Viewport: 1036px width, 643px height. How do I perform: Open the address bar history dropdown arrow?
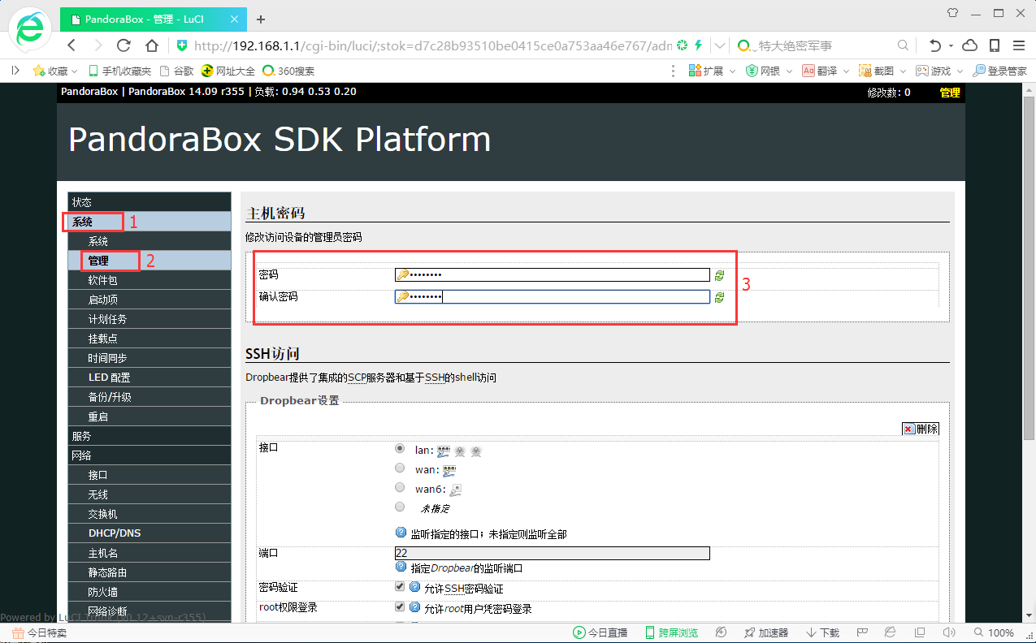coord(719,45)
